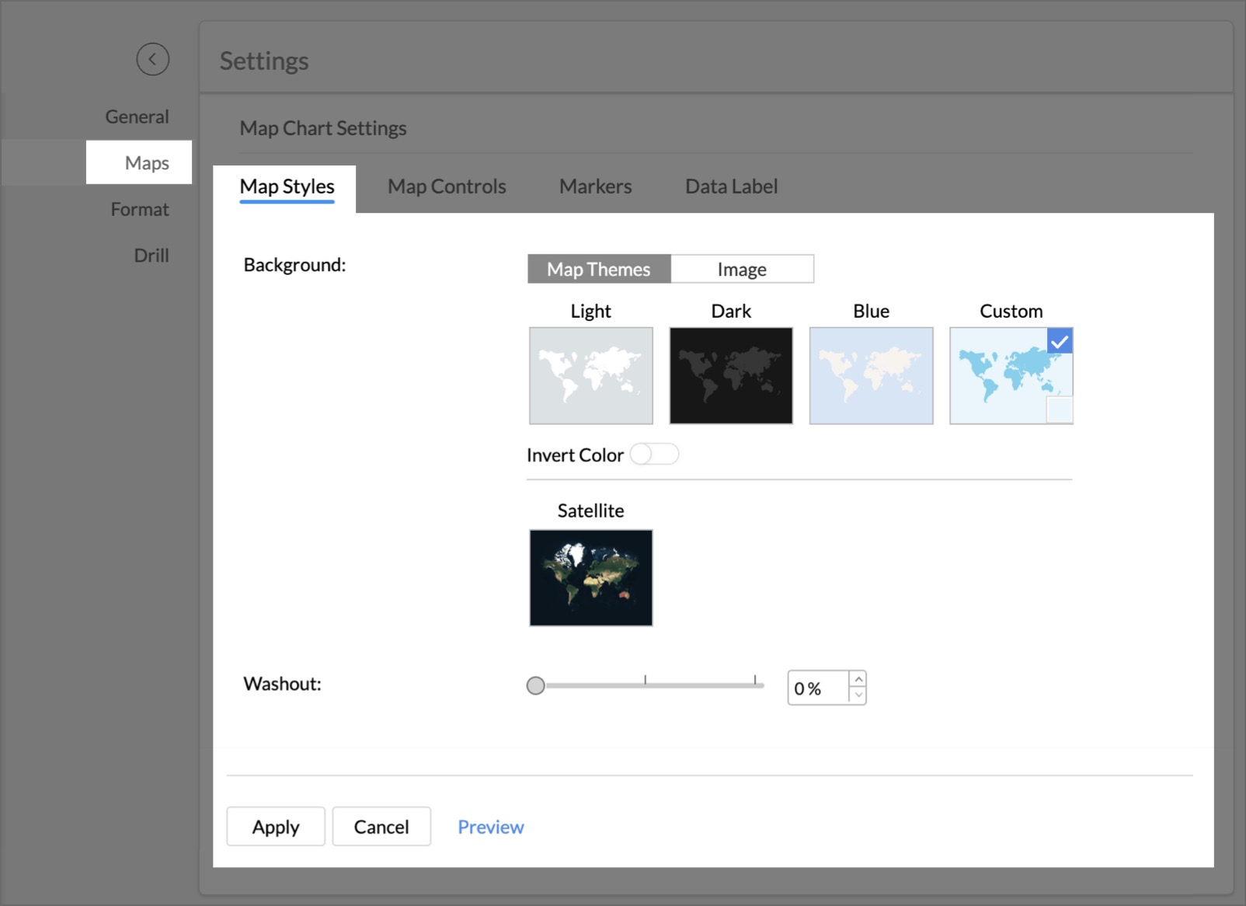Switch background source to Image

click(742, 269)
